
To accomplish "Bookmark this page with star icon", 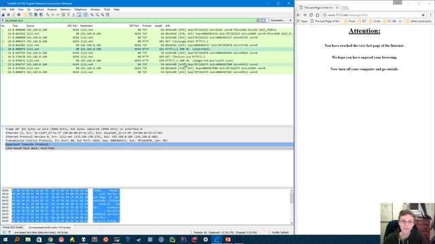I will click(423, 15).
